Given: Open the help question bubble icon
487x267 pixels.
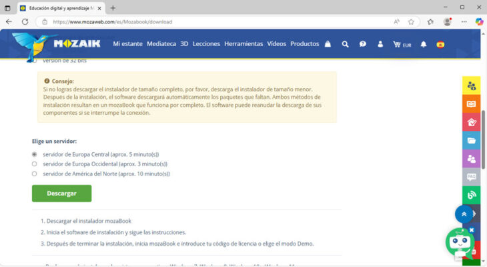Looking at the screenshot, I should (363, 44).
